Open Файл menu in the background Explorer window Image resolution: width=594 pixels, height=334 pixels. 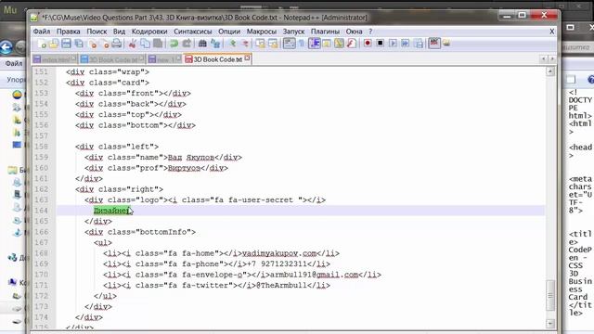pos(14,63)
